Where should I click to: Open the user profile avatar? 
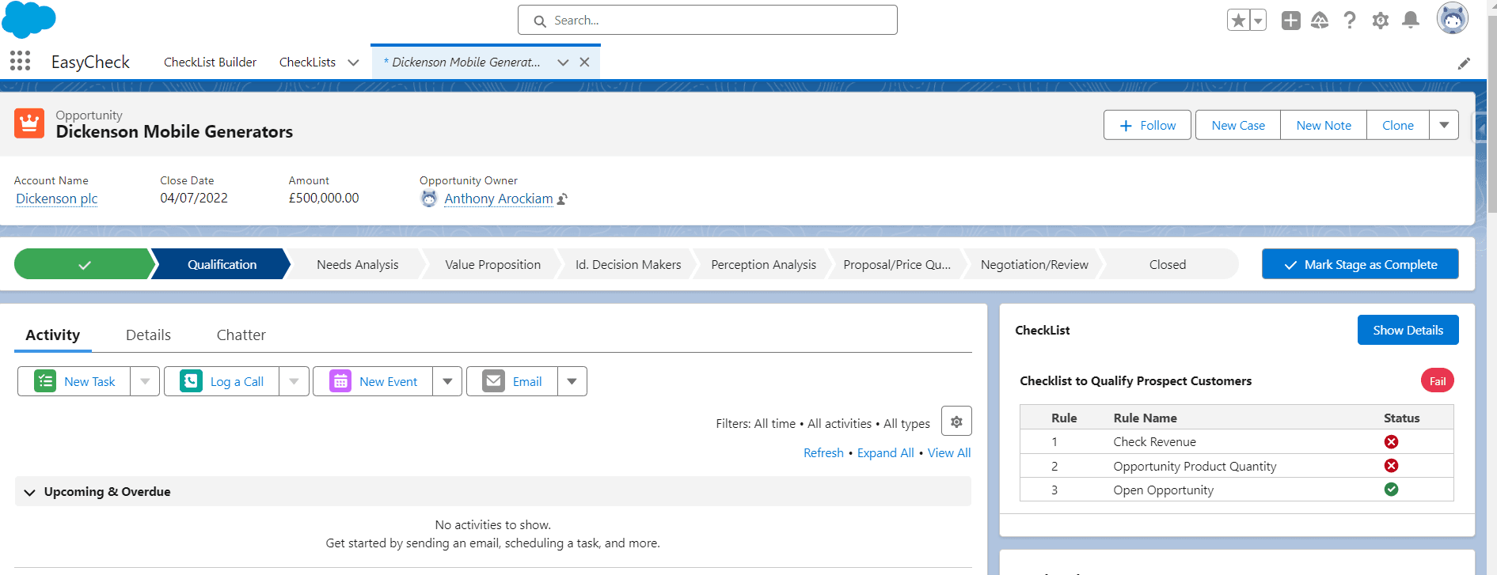coord(1453,19)
